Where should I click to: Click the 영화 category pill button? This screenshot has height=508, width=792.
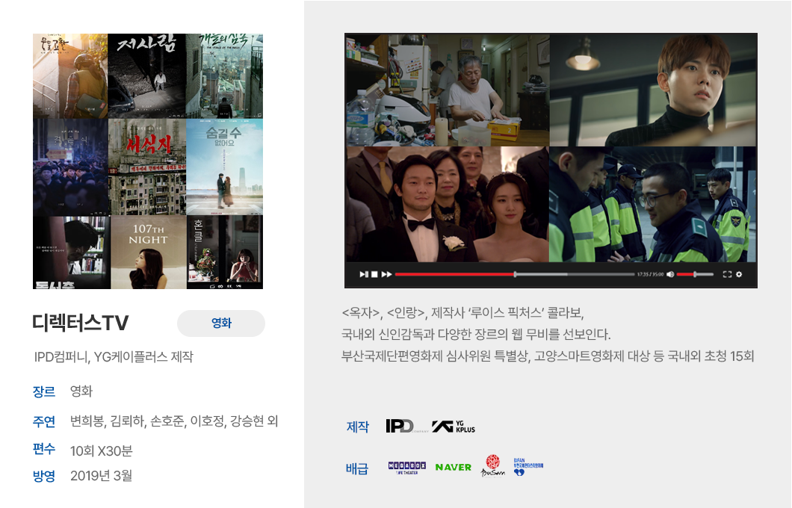click(221, 323)
